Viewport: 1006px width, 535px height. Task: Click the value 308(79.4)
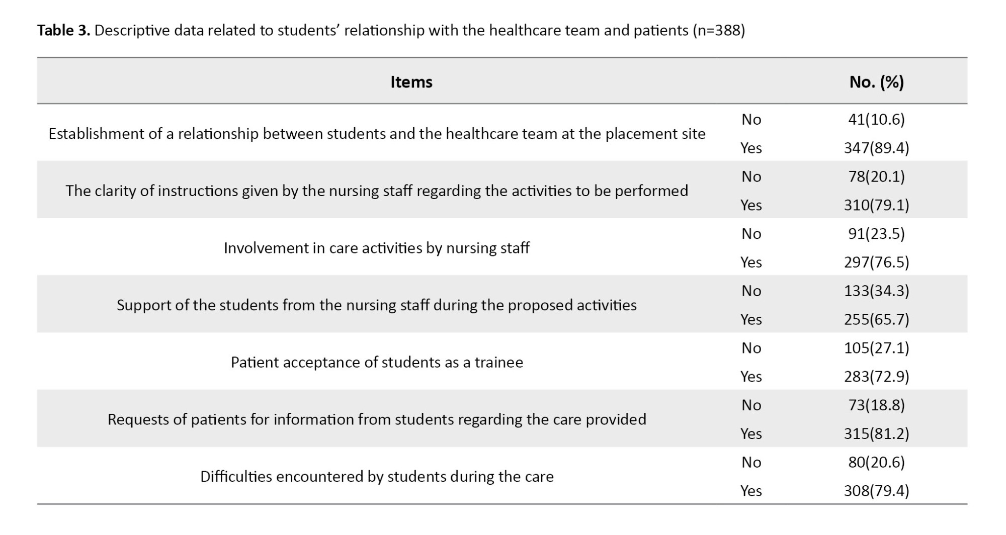tap(876, 491)
